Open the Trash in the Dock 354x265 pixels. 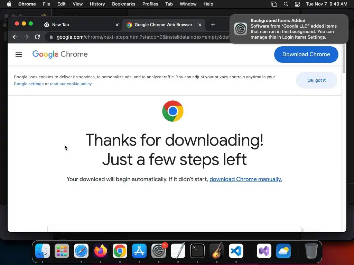click(x=311, y=251)
